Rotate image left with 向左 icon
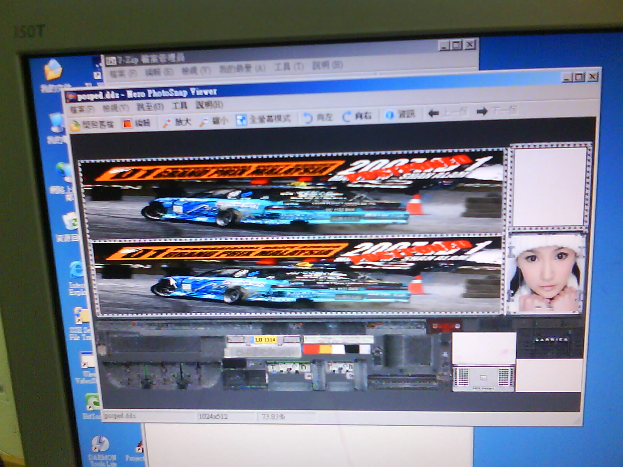 308,118
